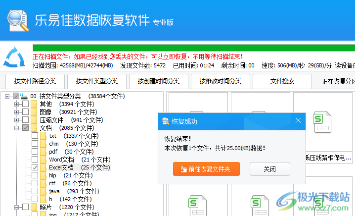This screenshot has width=355, height=216.
Task: Click the folder icon beside java
Action: click(x=43, y=191)
